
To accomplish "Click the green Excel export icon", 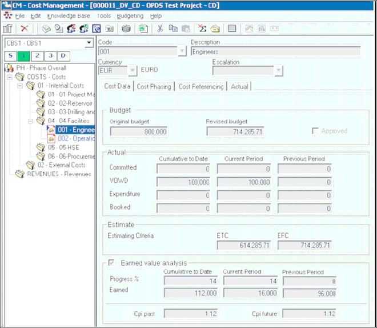I will pos(143,29).
